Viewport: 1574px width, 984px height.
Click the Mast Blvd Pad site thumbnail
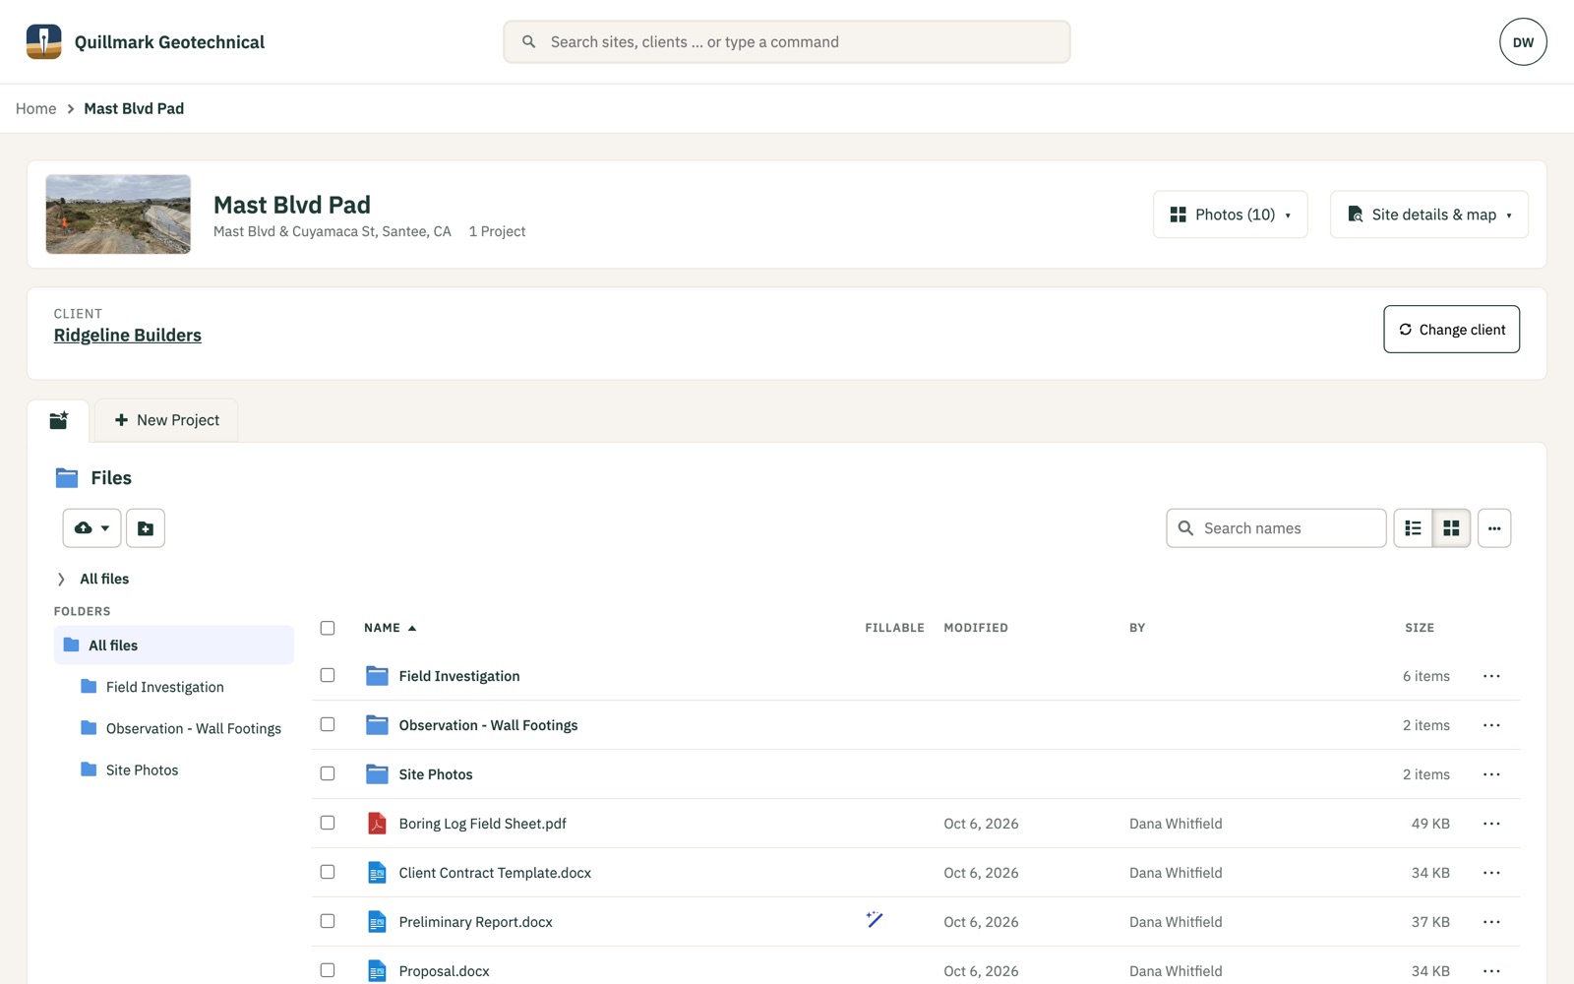click(118, 215)
